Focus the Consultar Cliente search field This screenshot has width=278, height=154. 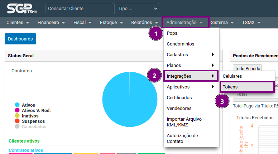[x=79, y=8]
